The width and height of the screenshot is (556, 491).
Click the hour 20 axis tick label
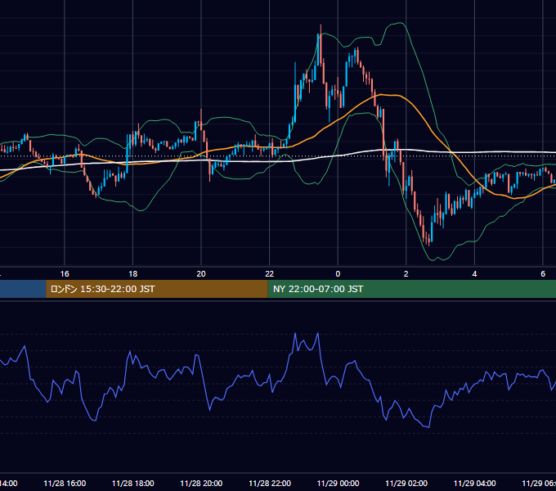[x=201, y=274]
